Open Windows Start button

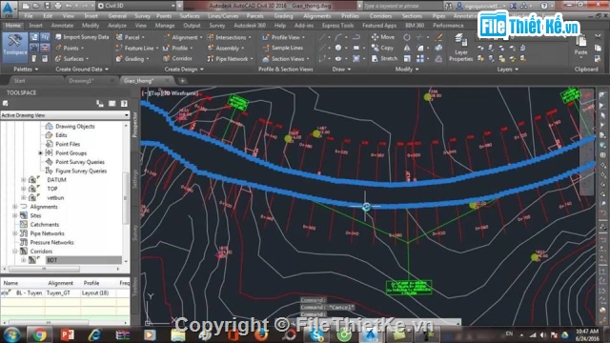point(12,334)
